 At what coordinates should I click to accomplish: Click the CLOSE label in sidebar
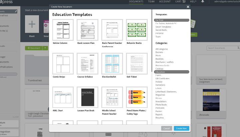15,117
